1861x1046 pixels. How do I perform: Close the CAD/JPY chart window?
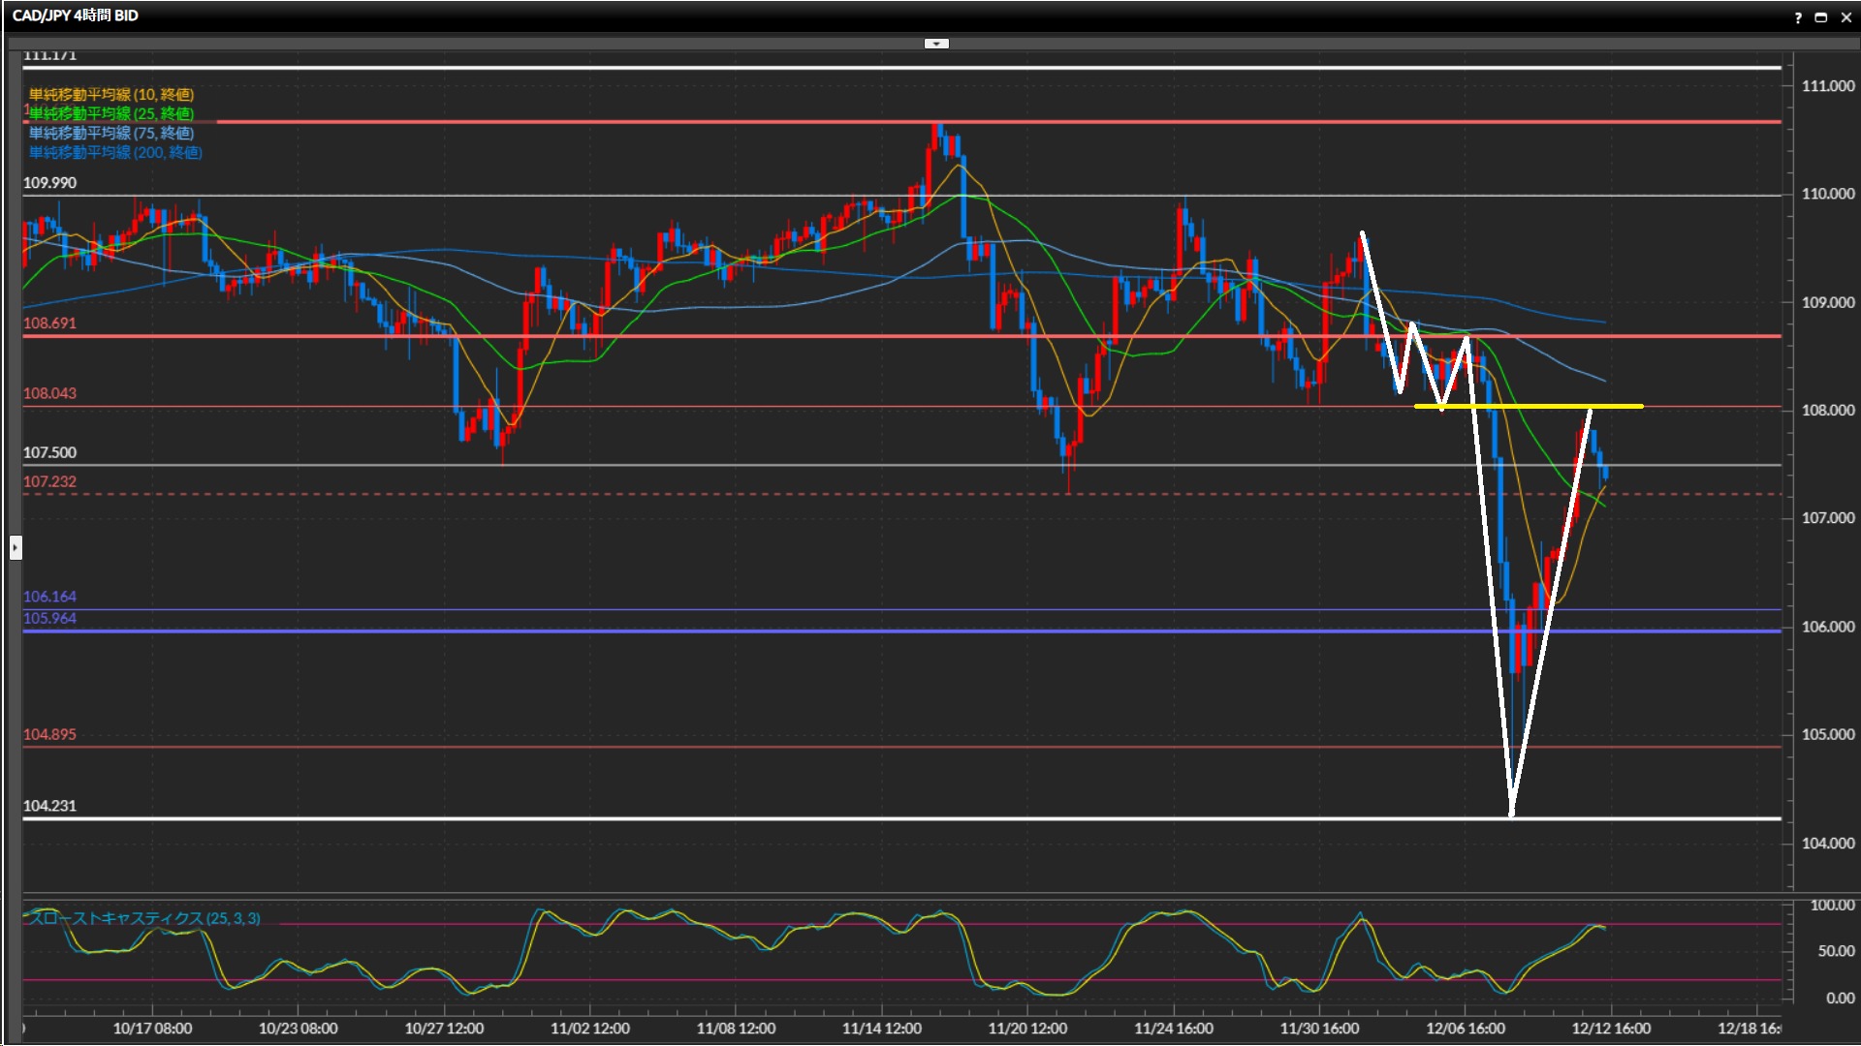(x=1845, y=17)
